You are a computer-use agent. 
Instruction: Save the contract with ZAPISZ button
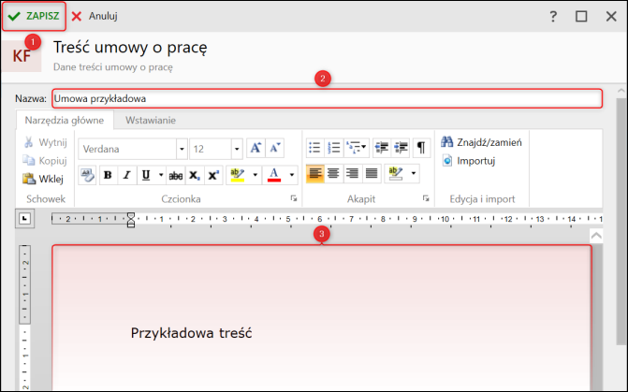click(34, 16)
